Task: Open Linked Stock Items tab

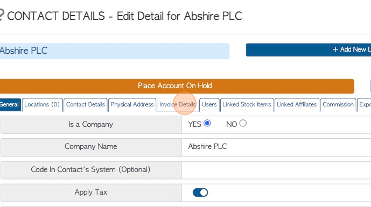Action: click(247, 104)
